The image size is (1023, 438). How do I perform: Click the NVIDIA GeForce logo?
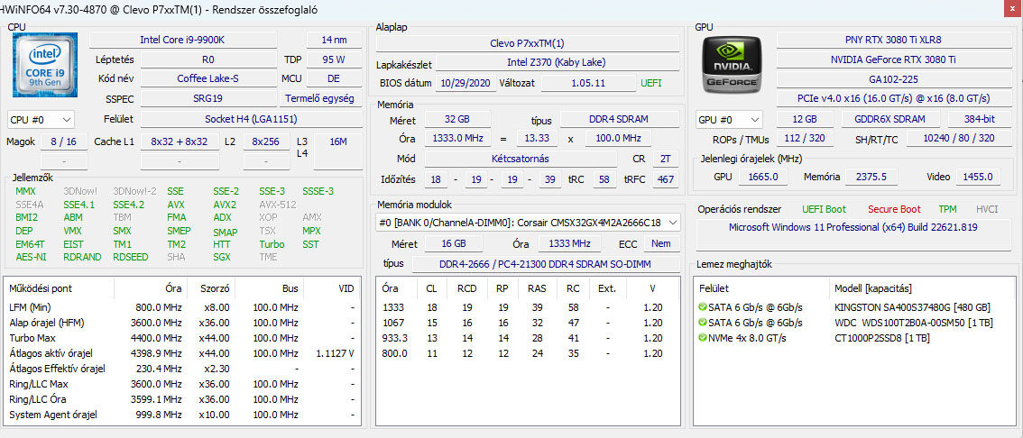732,65
